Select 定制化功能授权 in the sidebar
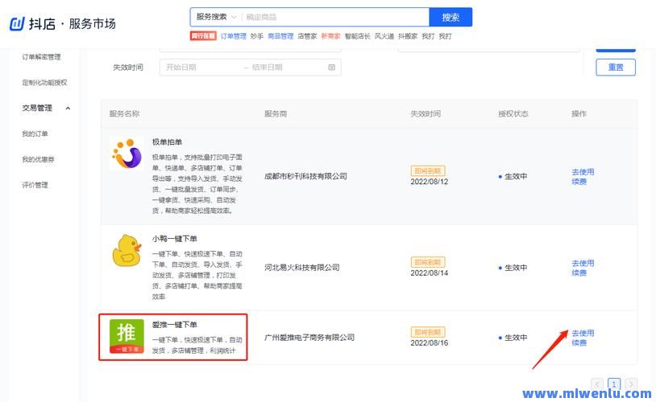The image size is (656, 402). (x=44, y=83)
